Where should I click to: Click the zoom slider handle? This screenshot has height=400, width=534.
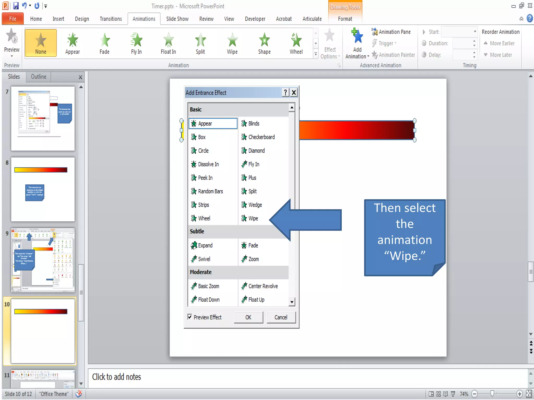coord(492,393)
